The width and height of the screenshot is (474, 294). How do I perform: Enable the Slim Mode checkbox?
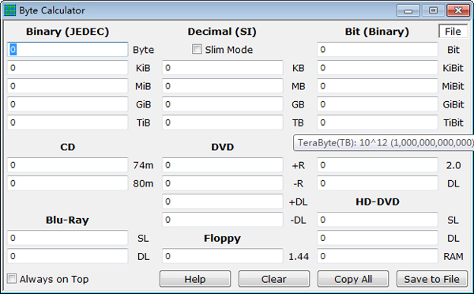click(x=197, y=49)
